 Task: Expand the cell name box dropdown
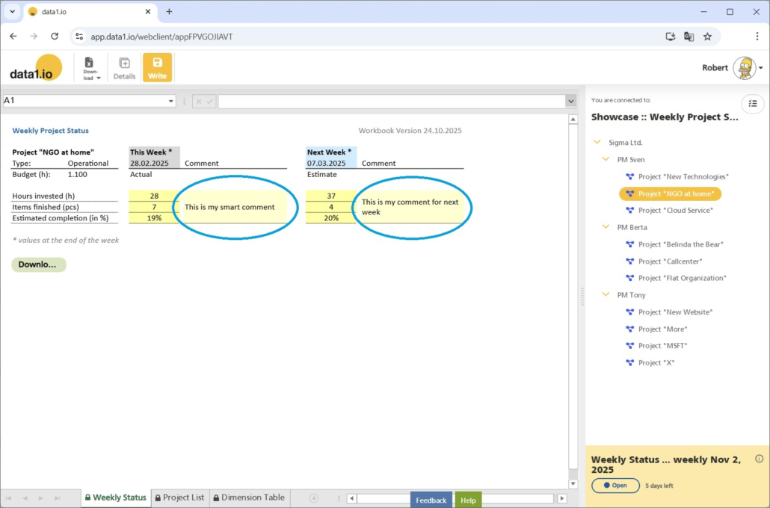(x=171, y=102)
